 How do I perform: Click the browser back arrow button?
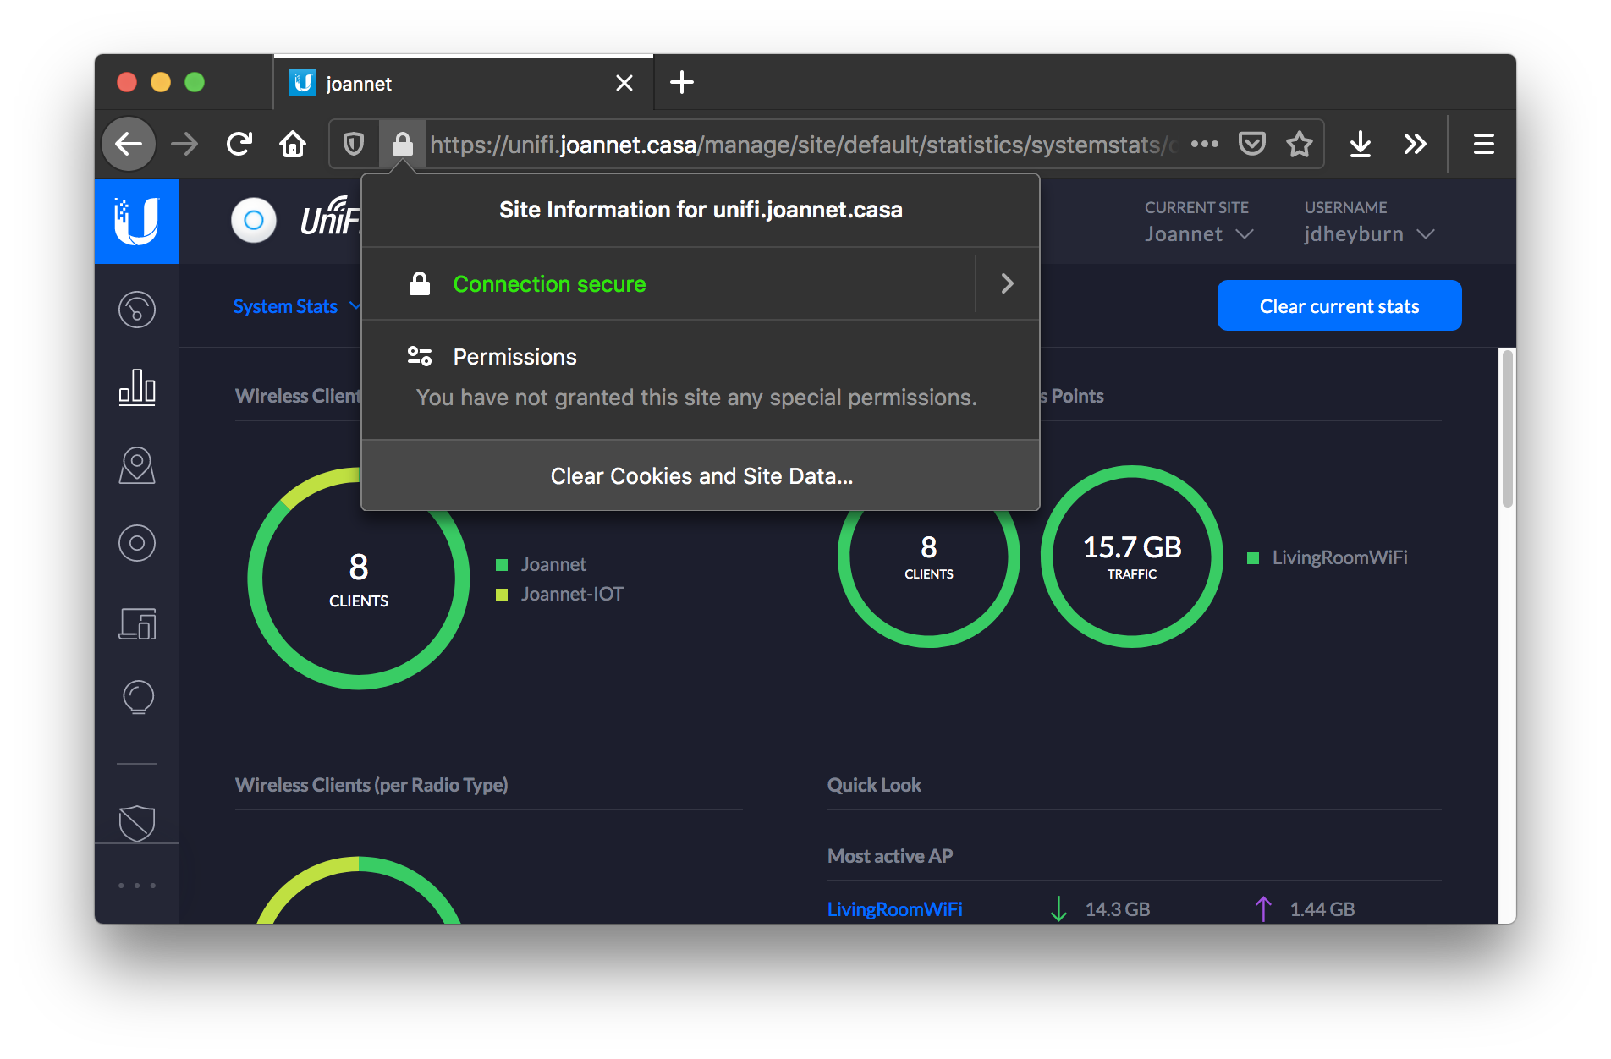(129, 144)
